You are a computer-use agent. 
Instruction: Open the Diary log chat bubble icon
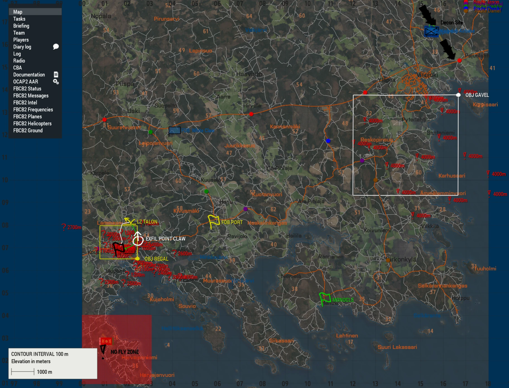pos(56,47)
